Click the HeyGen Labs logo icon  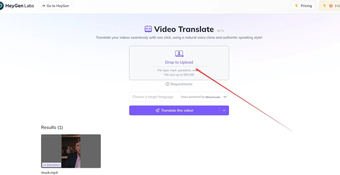1,6
